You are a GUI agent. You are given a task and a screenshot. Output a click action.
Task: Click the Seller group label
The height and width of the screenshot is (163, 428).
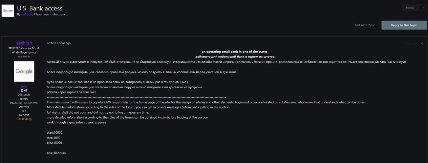(24, 86)
